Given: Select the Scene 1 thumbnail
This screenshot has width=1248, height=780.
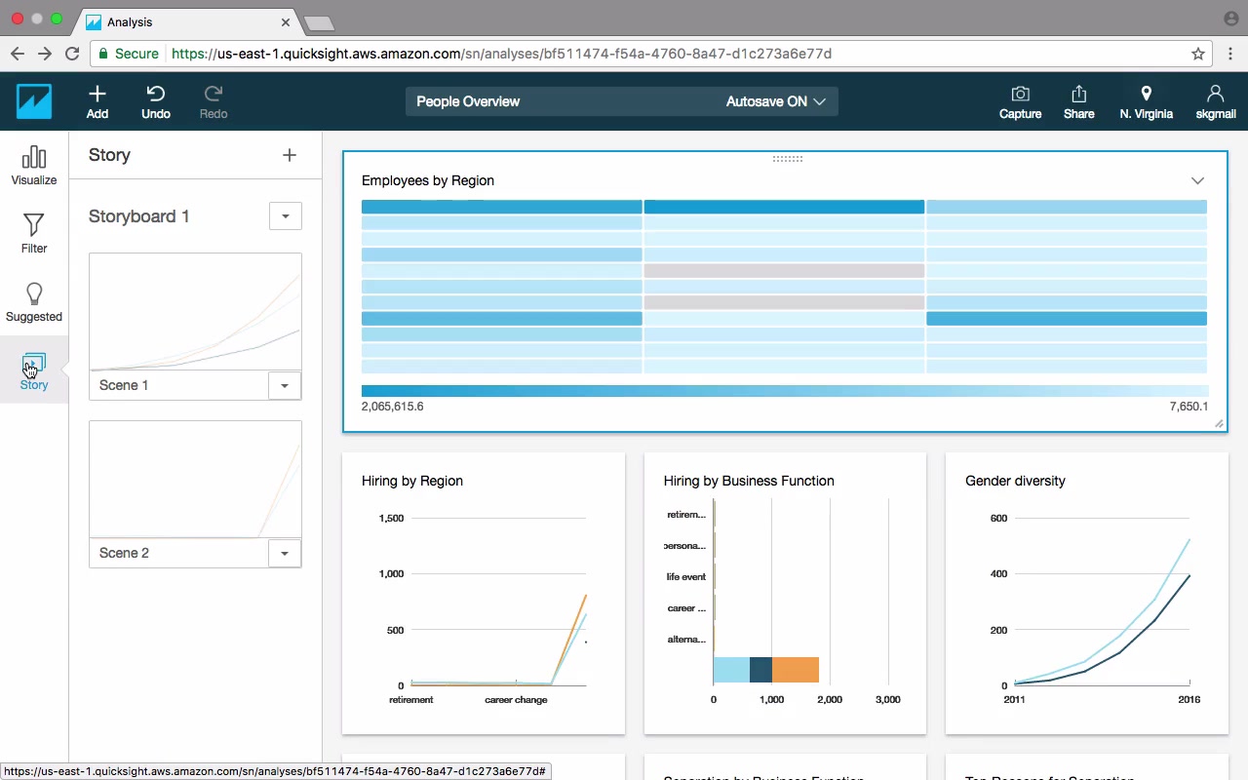Looking at the screenshot, I should [195, 312].
